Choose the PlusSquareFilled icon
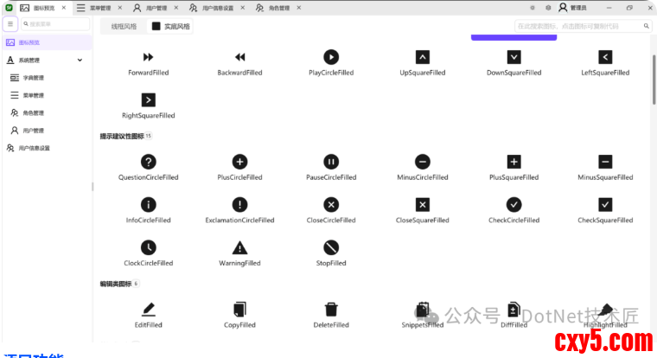The width and height of the screenshot is (657, 358). 513,162
